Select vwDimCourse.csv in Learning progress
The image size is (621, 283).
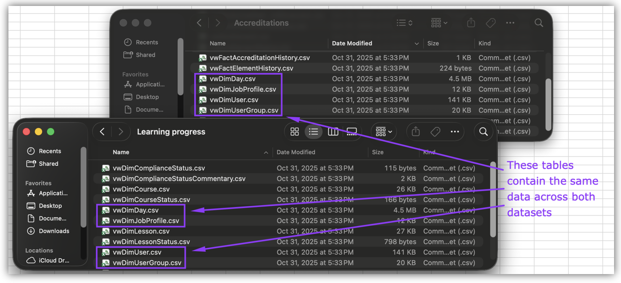point(141,189)
